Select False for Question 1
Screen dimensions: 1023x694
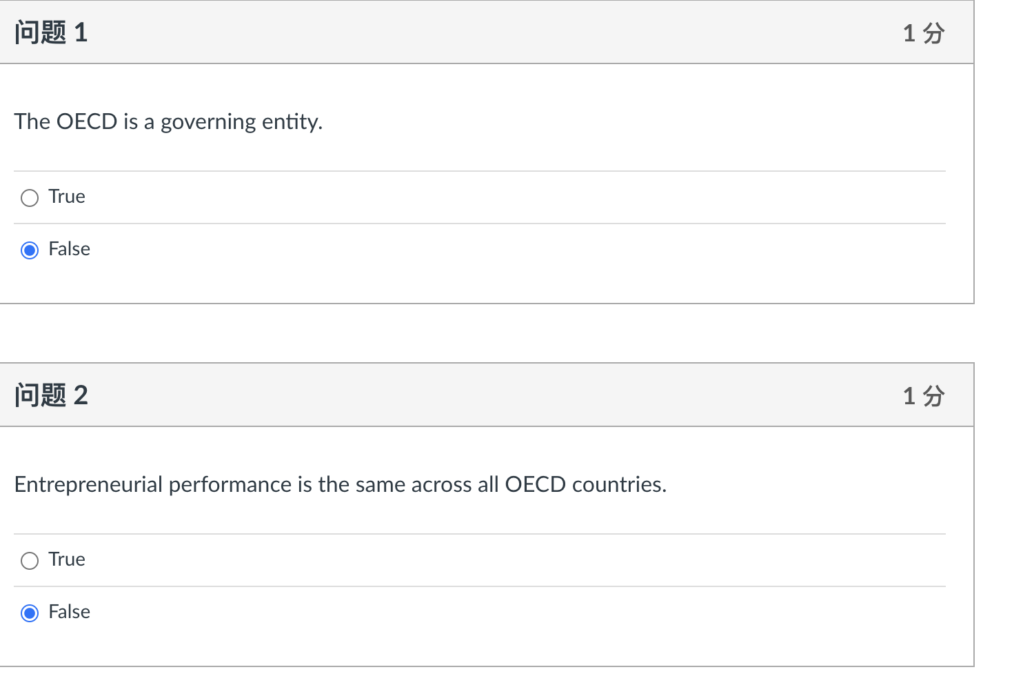point(30,250)
